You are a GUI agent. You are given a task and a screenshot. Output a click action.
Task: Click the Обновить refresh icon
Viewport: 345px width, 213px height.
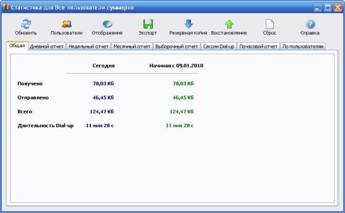tap(26, 24)
